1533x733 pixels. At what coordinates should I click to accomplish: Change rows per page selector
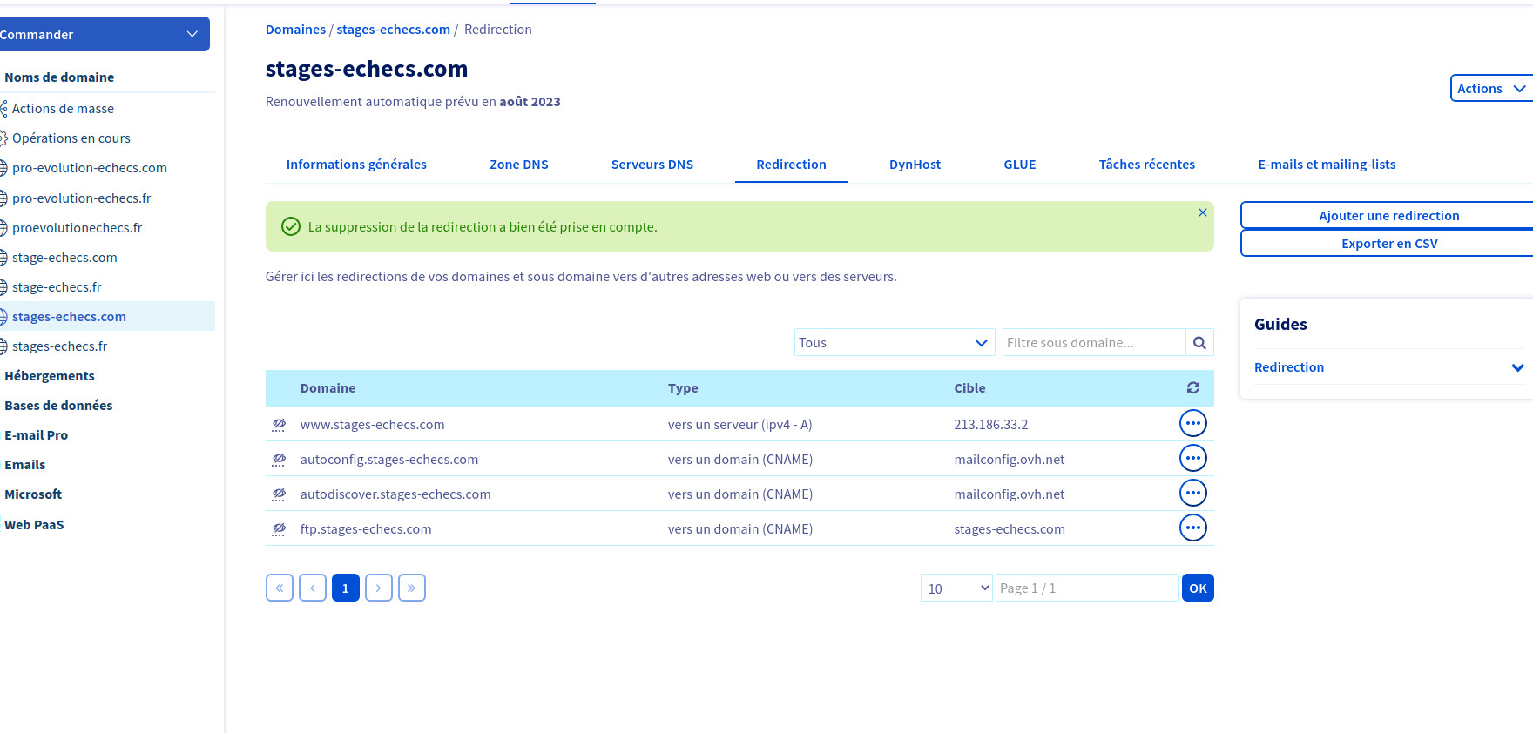(x=956, y=588)
